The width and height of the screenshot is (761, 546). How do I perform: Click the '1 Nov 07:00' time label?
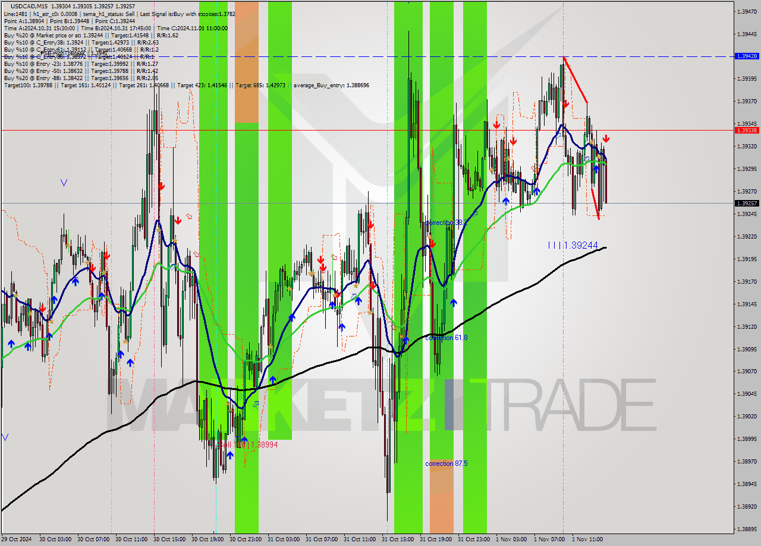coord(549,539)
